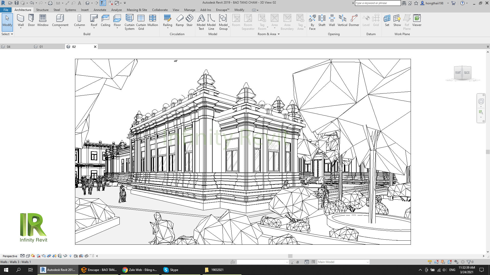
Task: Click the ViewCube RIGHT face
Action: 458,73
